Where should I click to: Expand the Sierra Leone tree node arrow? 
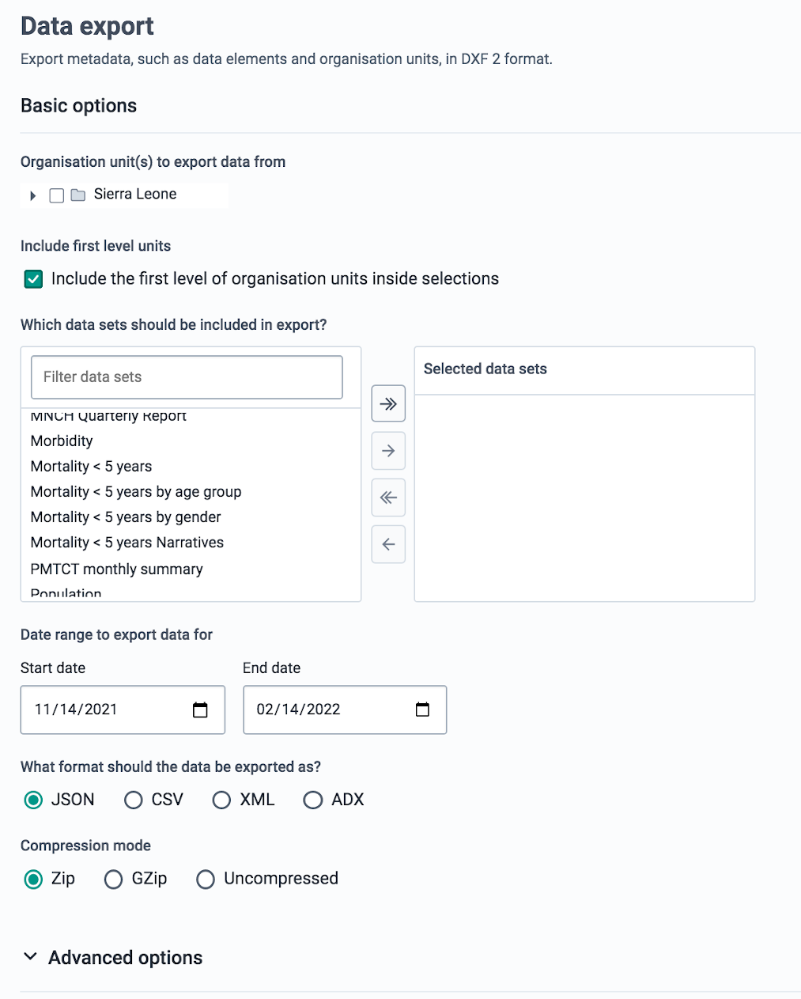coord(32,195)
